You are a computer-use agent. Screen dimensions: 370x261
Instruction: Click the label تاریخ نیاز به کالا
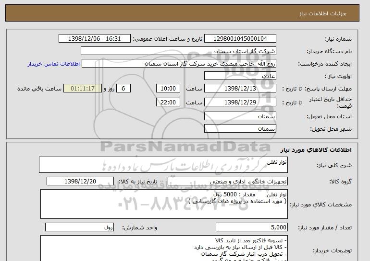(138, 182)
